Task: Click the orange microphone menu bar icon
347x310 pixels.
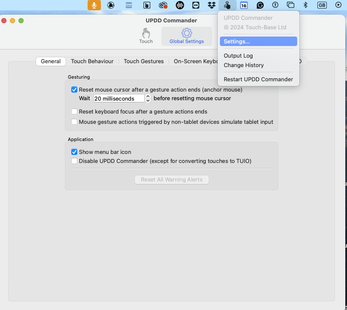Action: [x=94, y=5]
